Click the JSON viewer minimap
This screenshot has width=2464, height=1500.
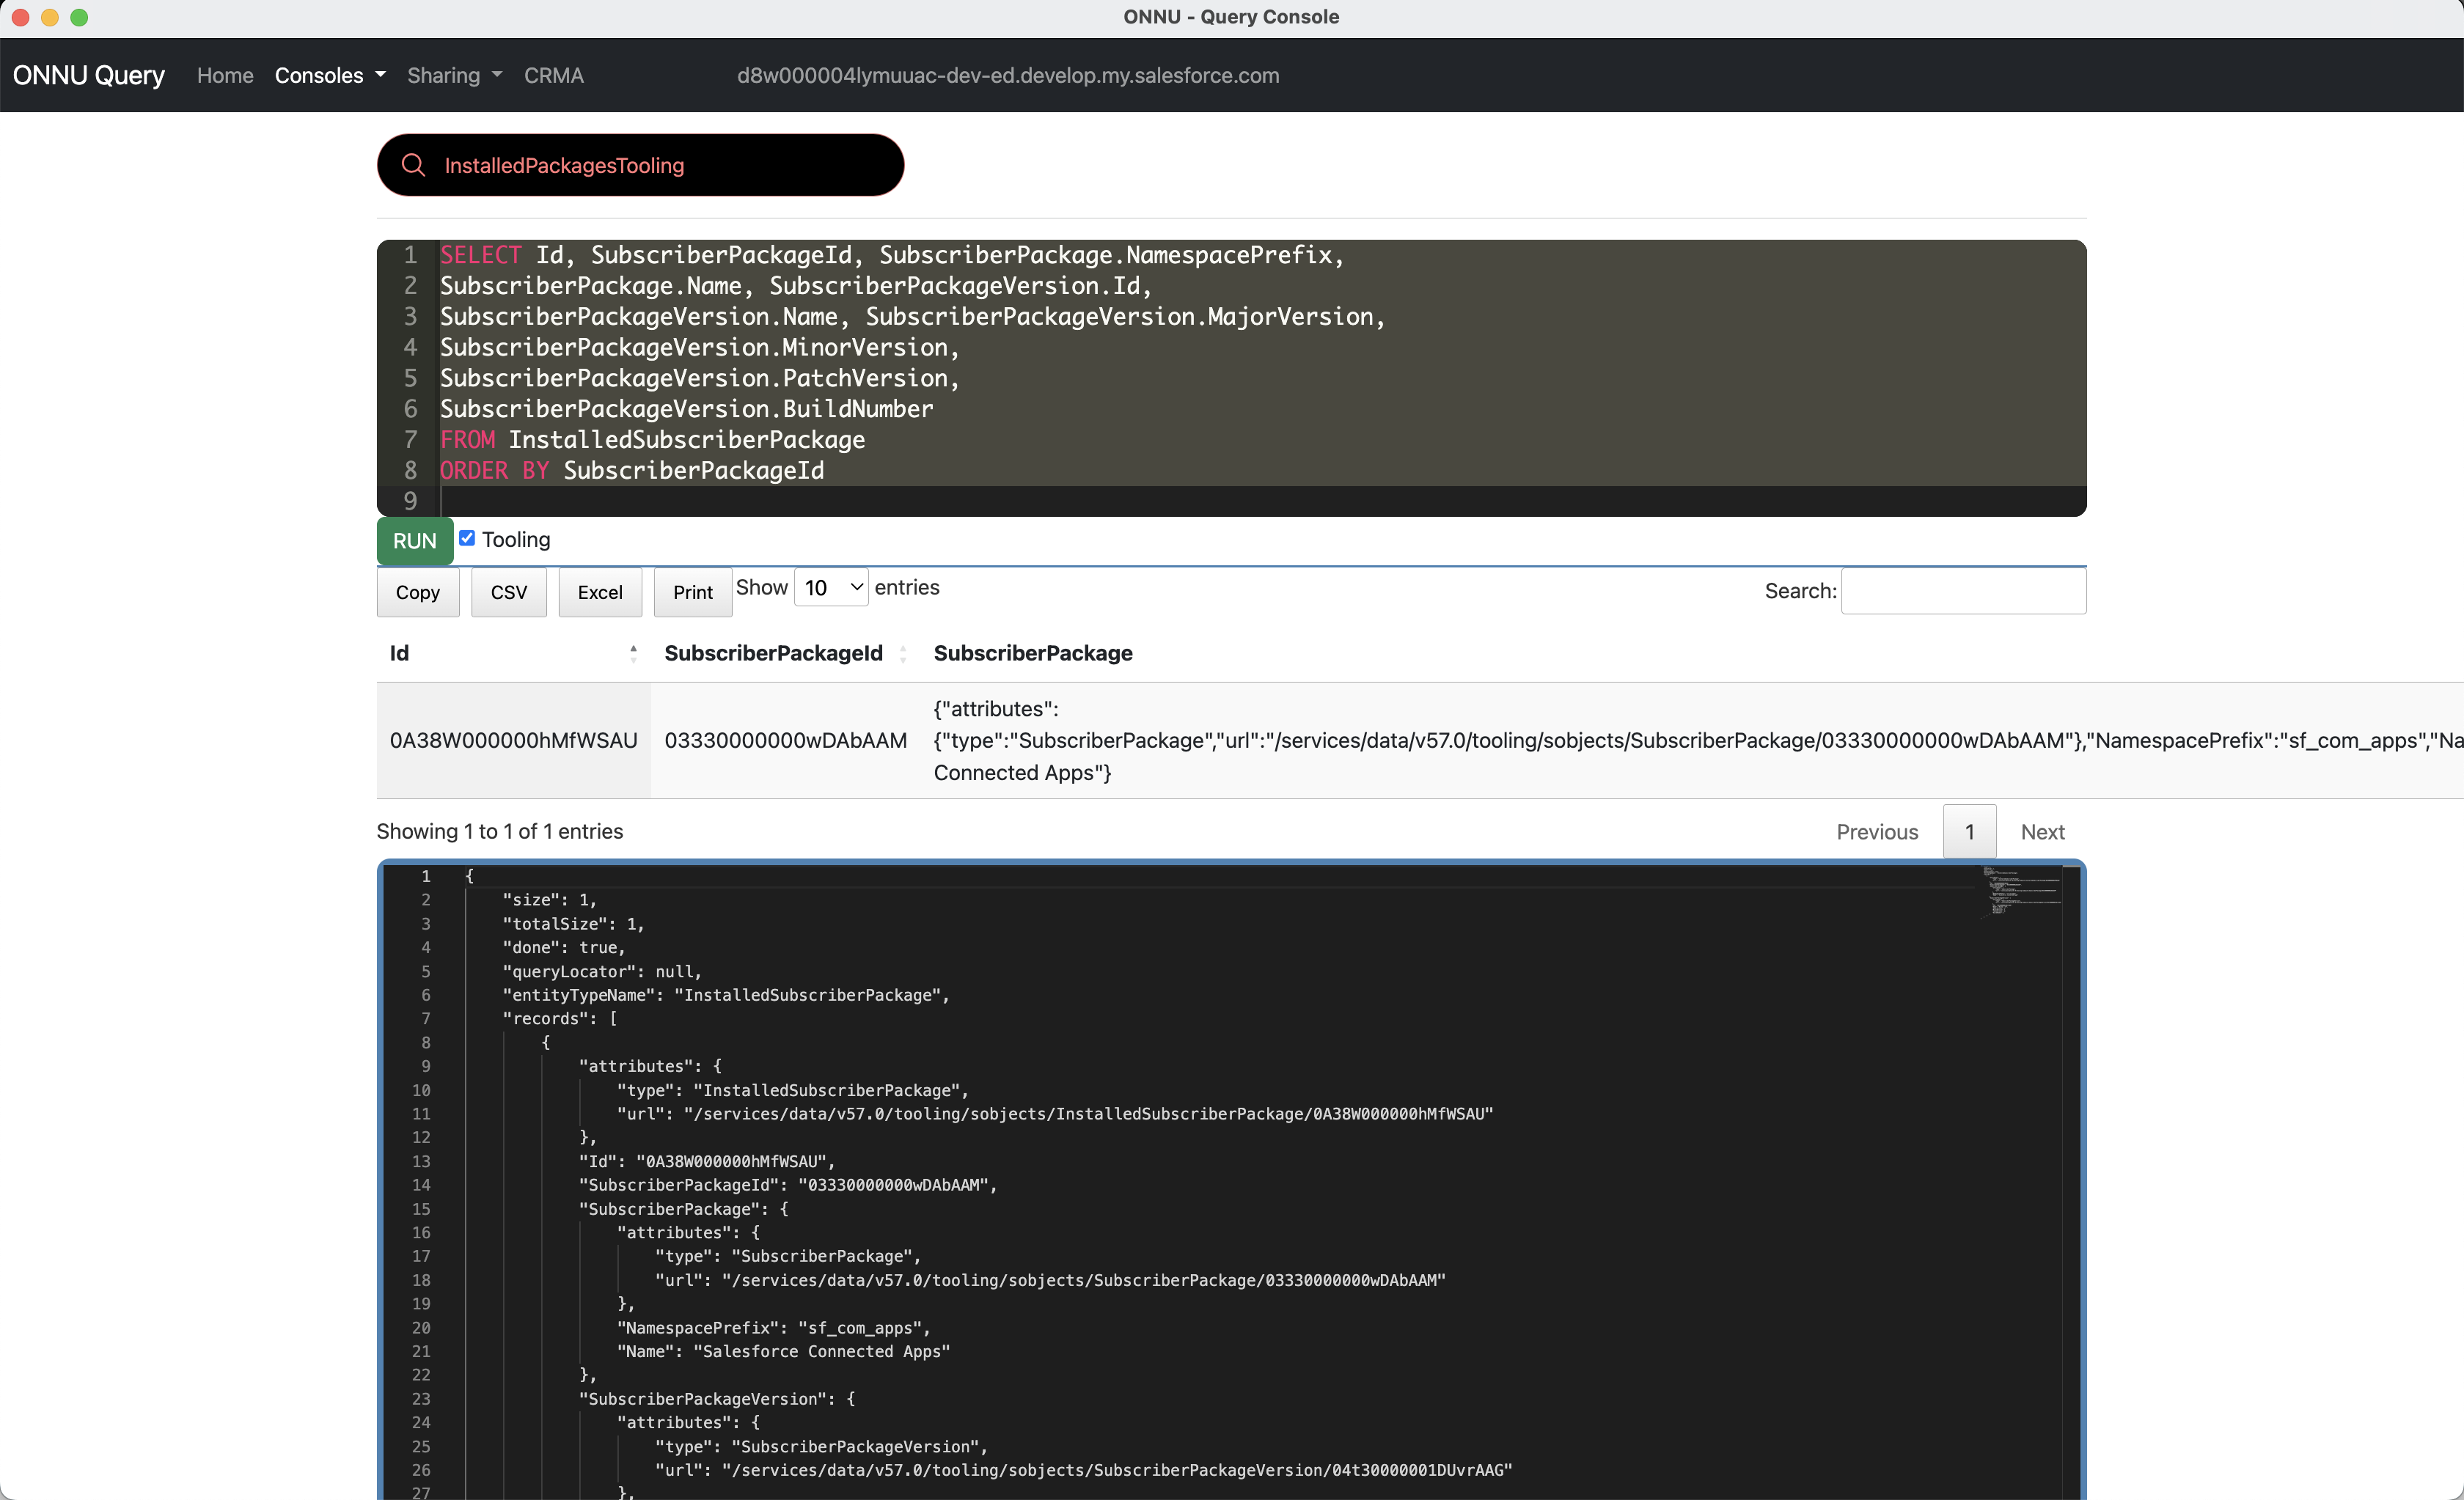click(2020, 893)
